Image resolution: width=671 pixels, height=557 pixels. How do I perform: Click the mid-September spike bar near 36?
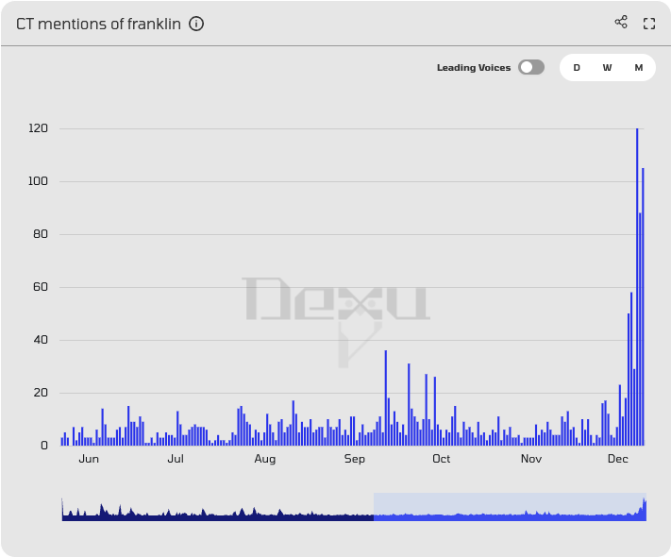(x=386, y=398)
